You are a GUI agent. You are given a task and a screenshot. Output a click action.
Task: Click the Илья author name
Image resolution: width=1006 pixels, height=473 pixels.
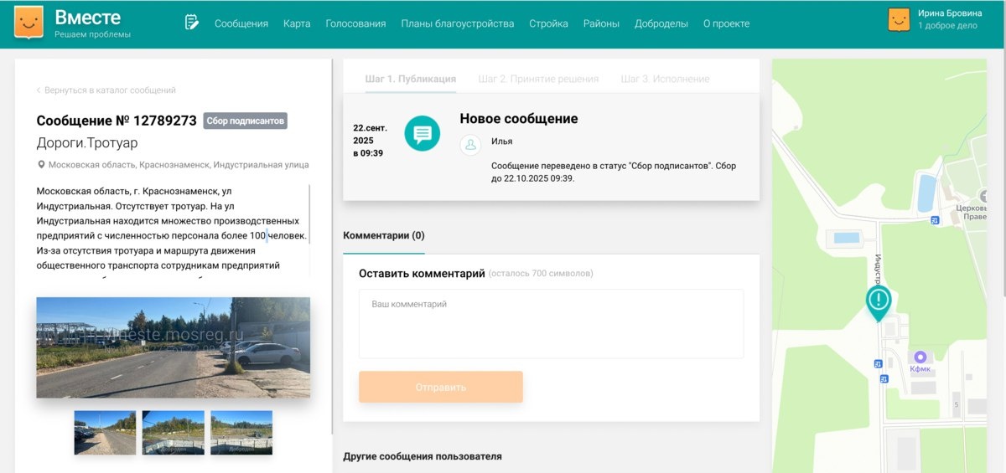pyautogui.click(x=501, y=141)
